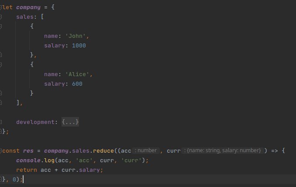Image resolution: width=296 pixels, height=187 pixels.
Task: Click 'company' in company.sales.reduce
Action: click(56, 151)
